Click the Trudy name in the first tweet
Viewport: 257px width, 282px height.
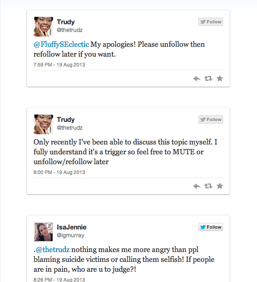click(66, 22)
